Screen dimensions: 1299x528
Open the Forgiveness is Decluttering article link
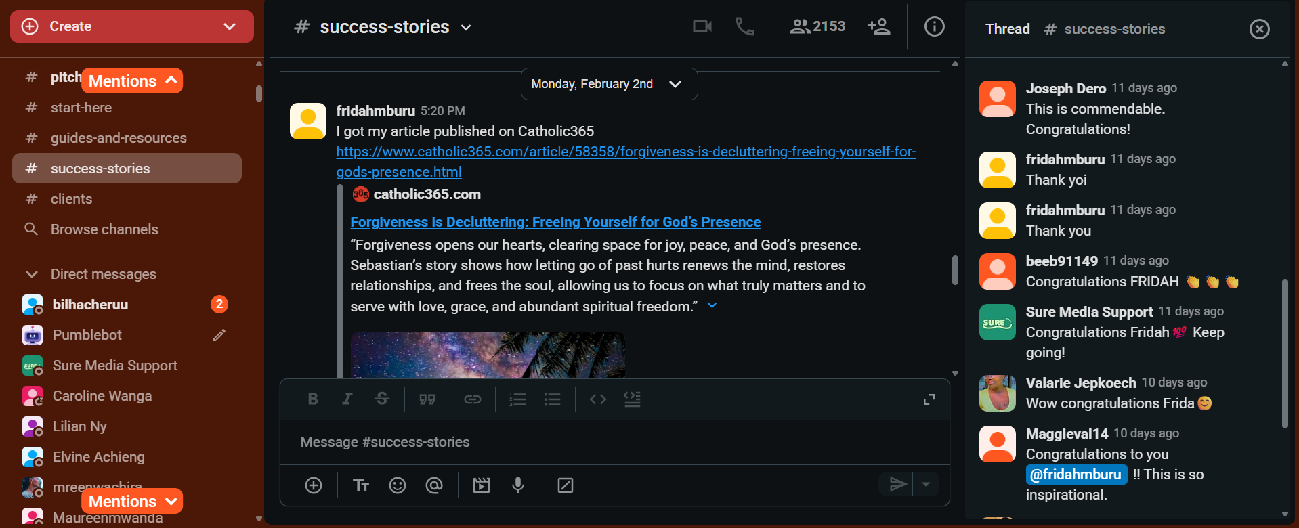tap(555, 222)
